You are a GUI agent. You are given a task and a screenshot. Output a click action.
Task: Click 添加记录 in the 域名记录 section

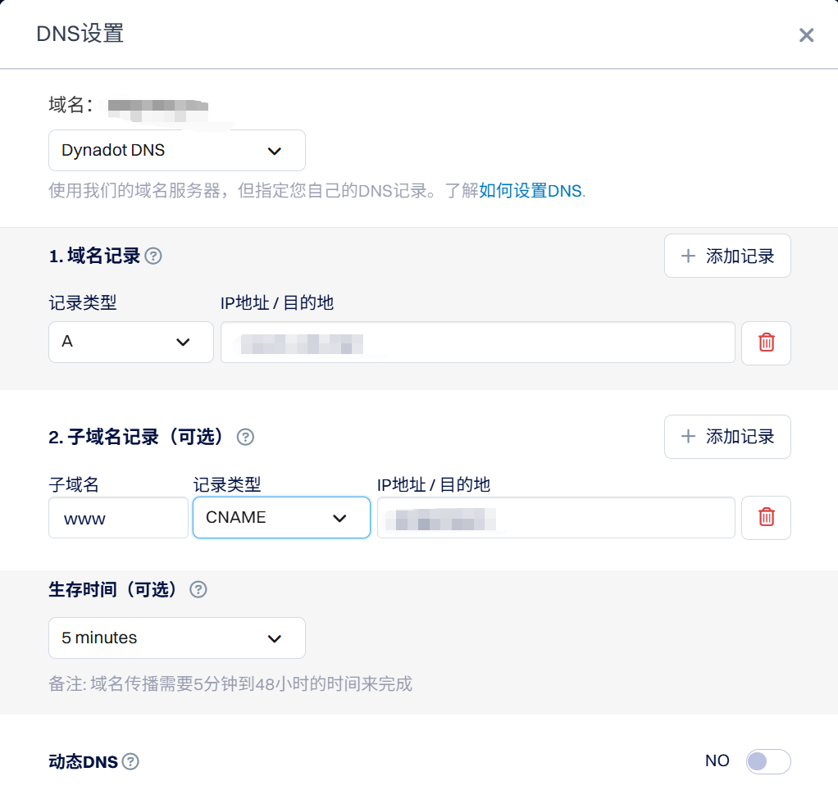[x=727, y=256]
